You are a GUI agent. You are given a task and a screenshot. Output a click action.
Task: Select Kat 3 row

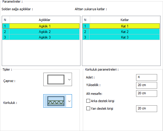(x=121, y=37)
